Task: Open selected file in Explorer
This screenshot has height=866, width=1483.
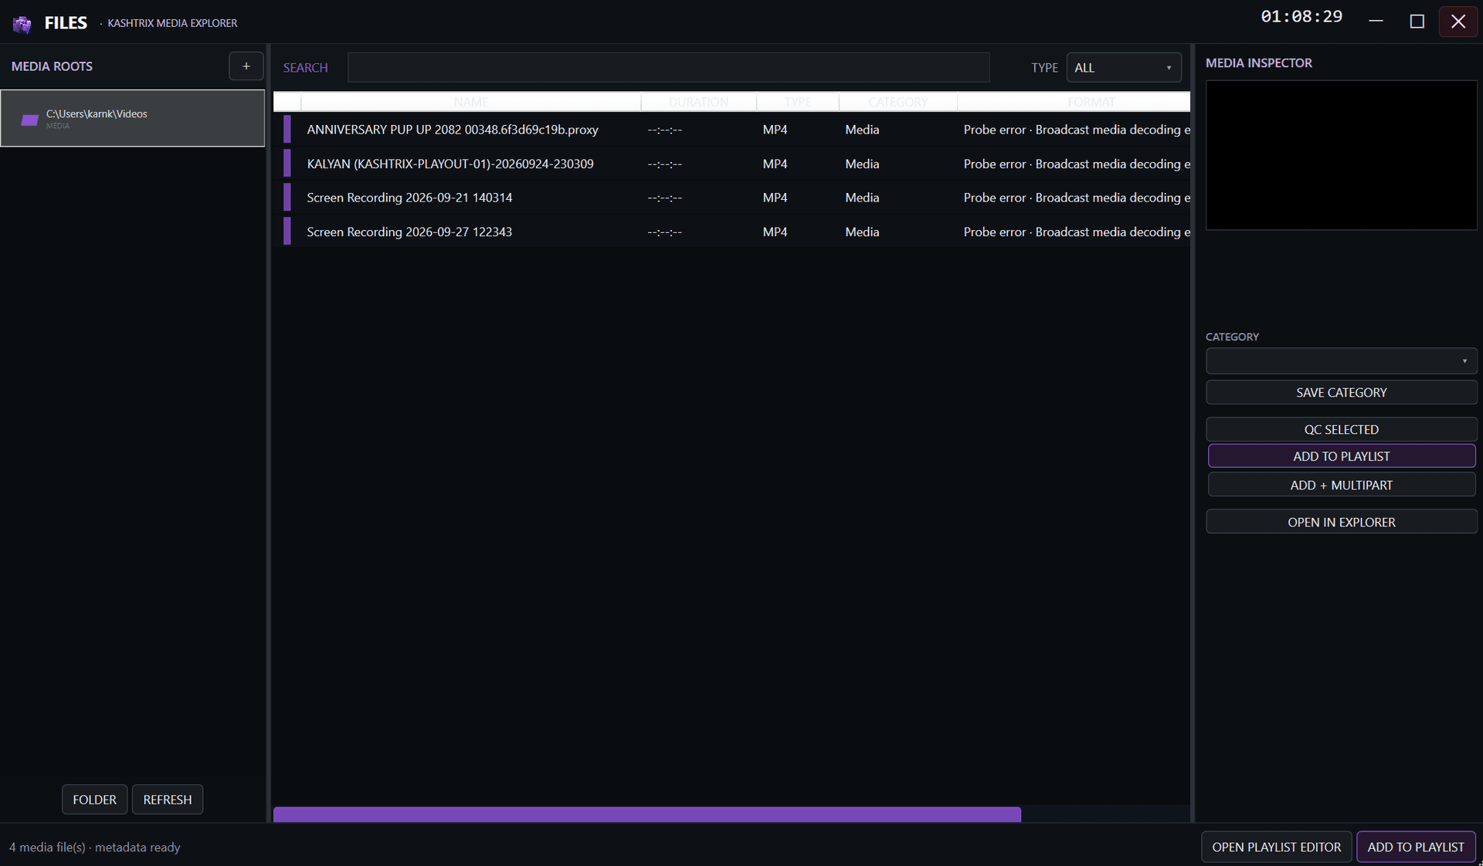Action: (1341, 522)
